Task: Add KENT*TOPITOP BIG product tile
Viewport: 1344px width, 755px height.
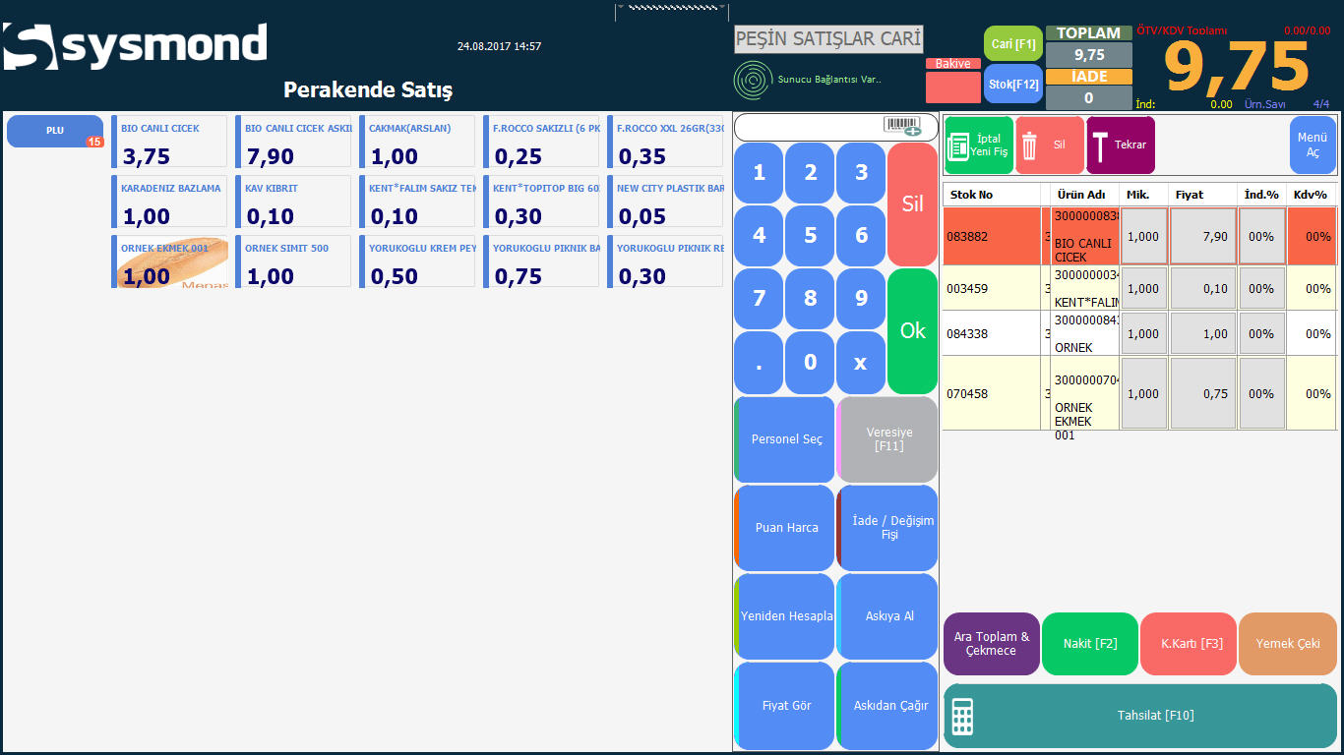Action: pos(541,202)
